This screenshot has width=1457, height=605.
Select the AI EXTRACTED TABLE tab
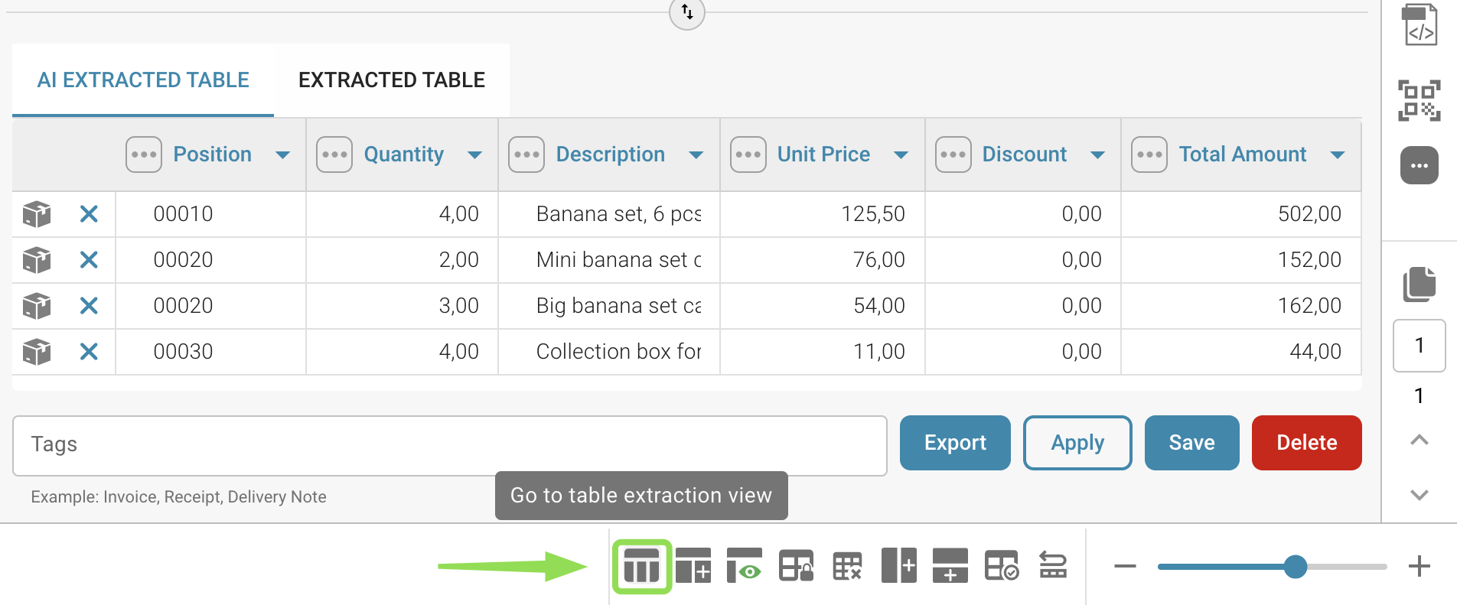pyautogui.click(x=143, y=80)
